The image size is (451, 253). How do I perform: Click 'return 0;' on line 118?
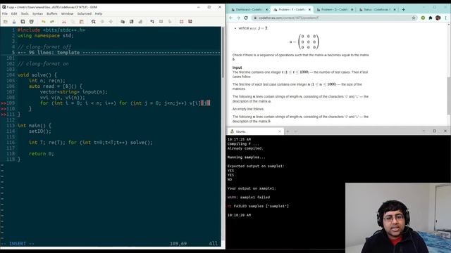[x=42, y=154]
